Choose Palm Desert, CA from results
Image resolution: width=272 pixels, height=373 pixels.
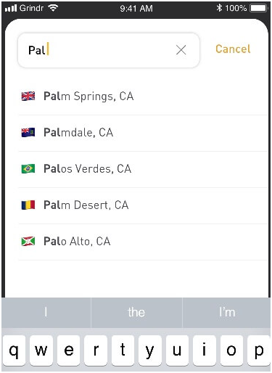point(143,205)
